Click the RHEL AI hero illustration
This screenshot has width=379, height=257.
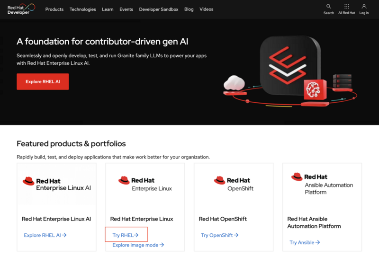pos(290,72)
